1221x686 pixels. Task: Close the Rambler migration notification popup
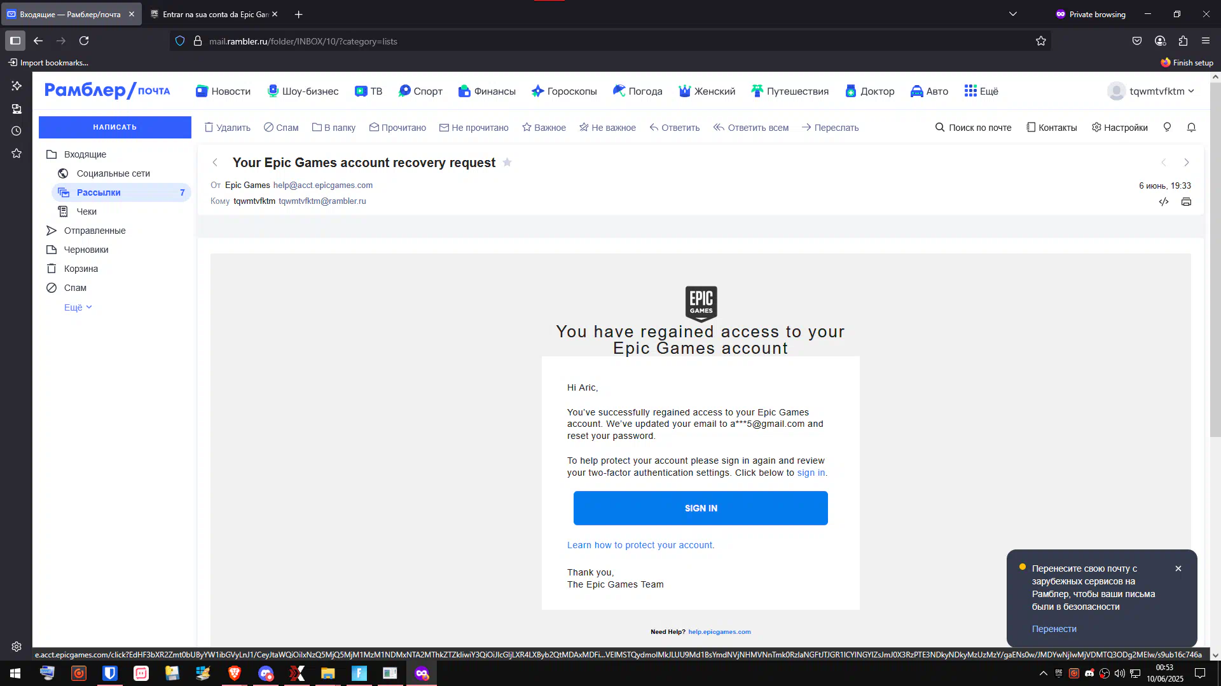[1178, 568]
